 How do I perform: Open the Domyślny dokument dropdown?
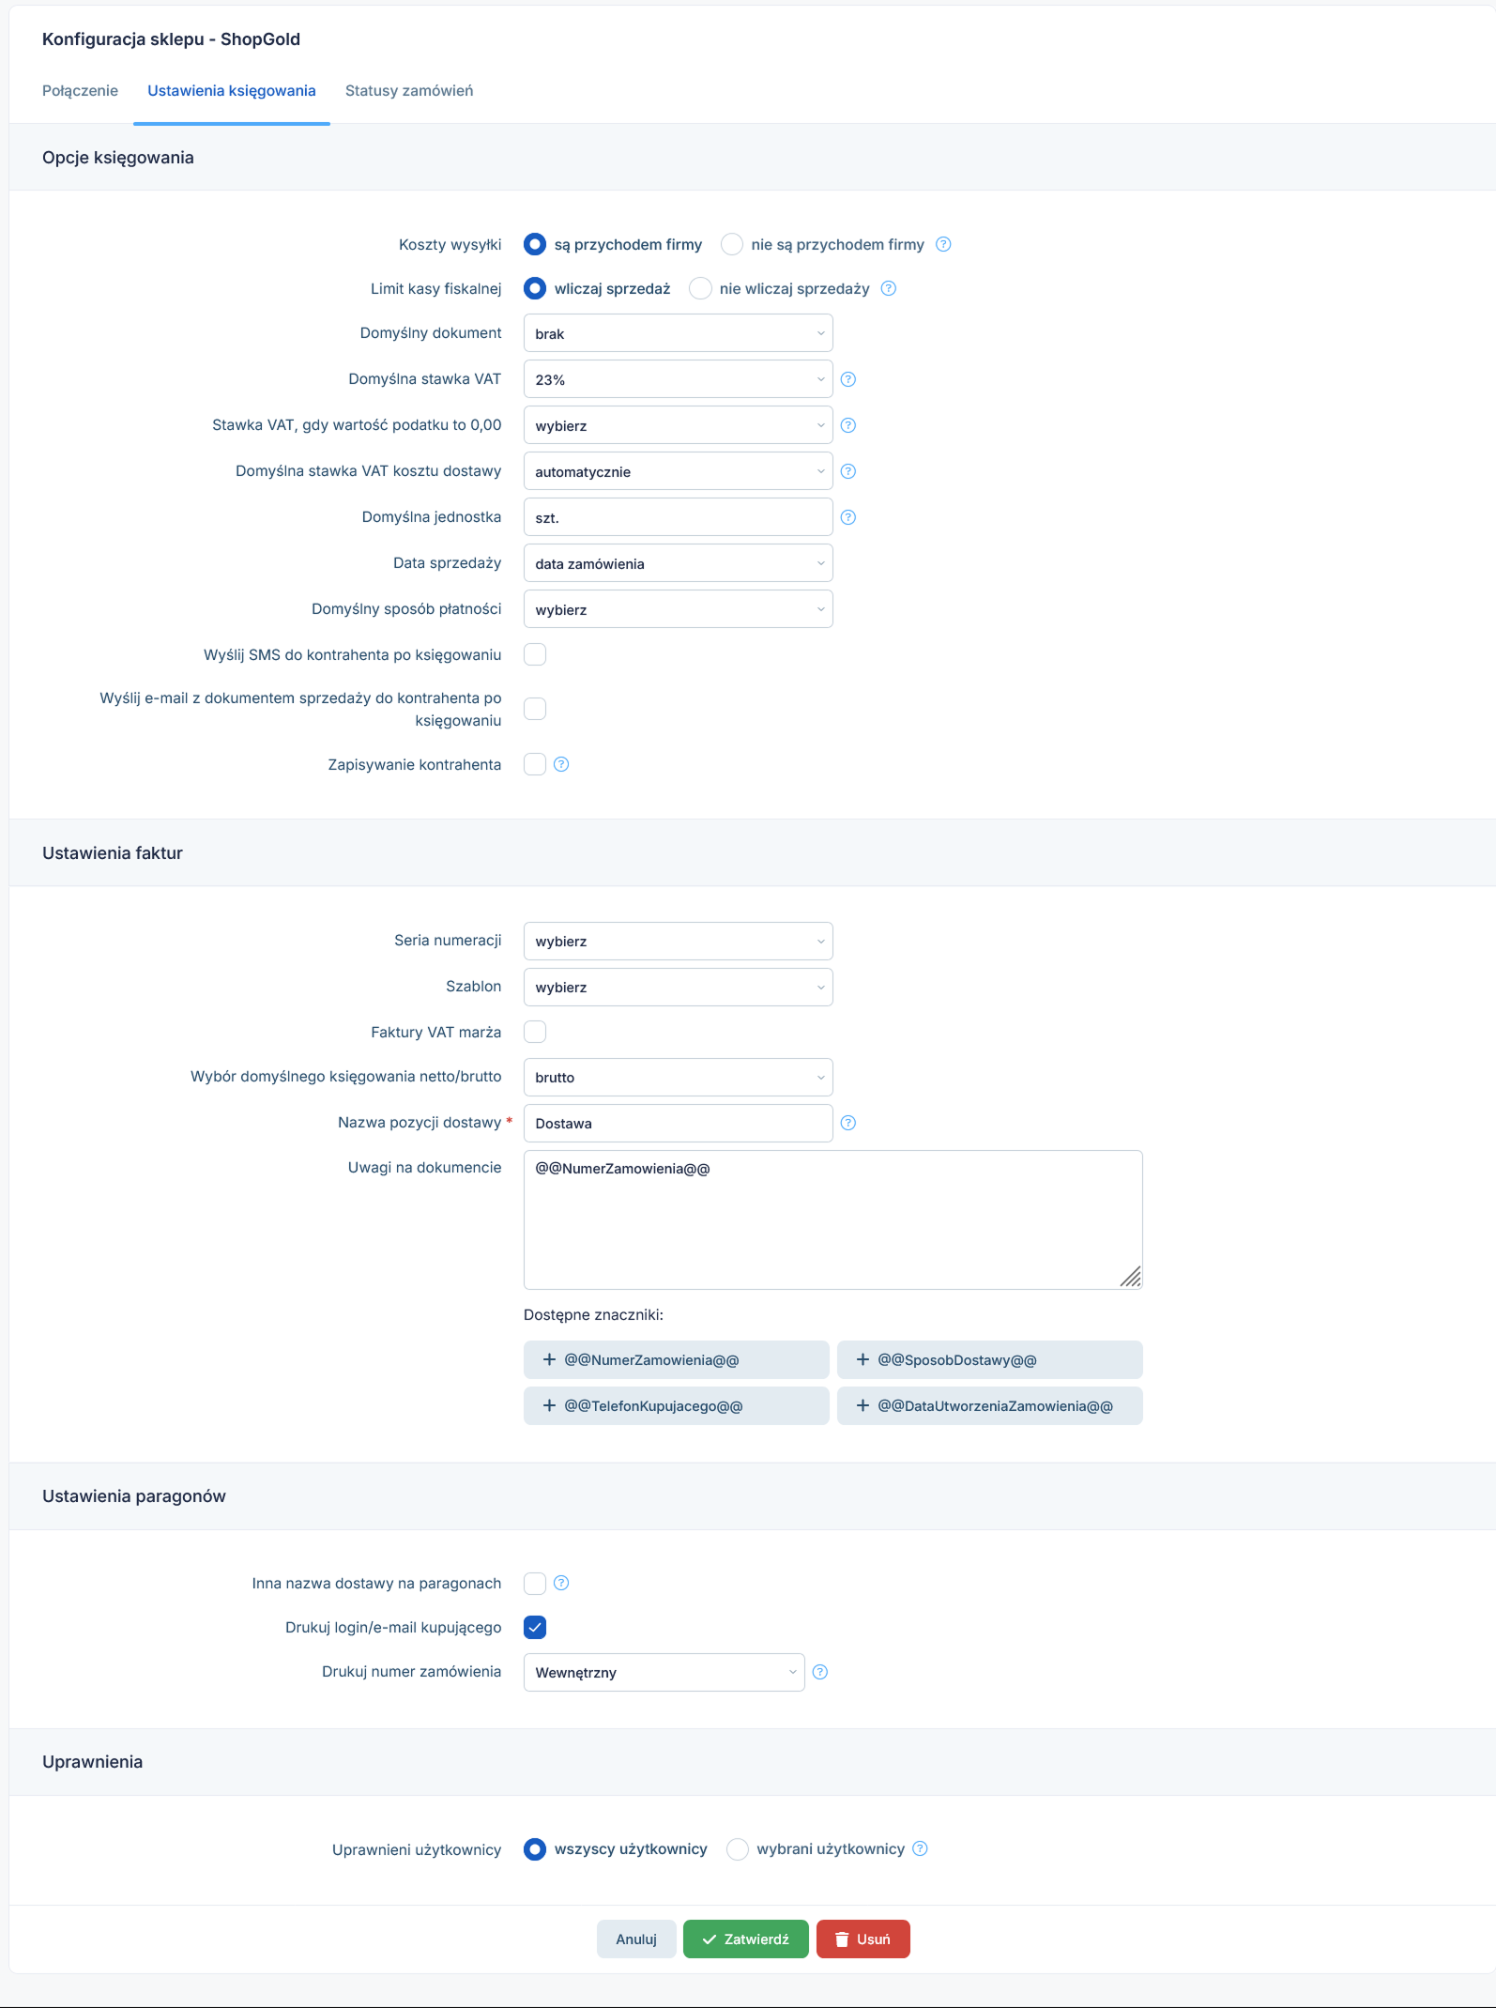[678, 333]
